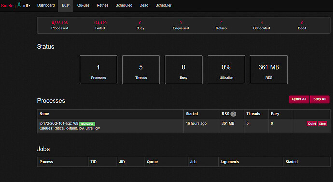Go to the Queues tab
This screenshot has width=333, height=182.
[83, 5]
